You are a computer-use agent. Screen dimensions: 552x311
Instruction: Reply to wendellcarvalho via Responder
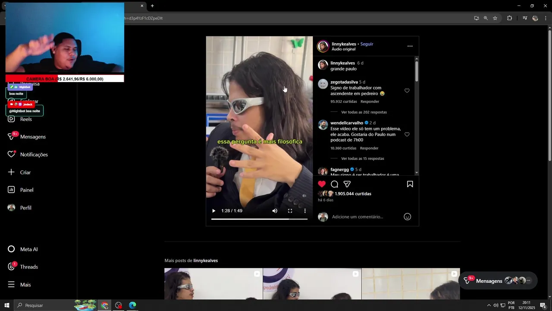coord(369,148)
